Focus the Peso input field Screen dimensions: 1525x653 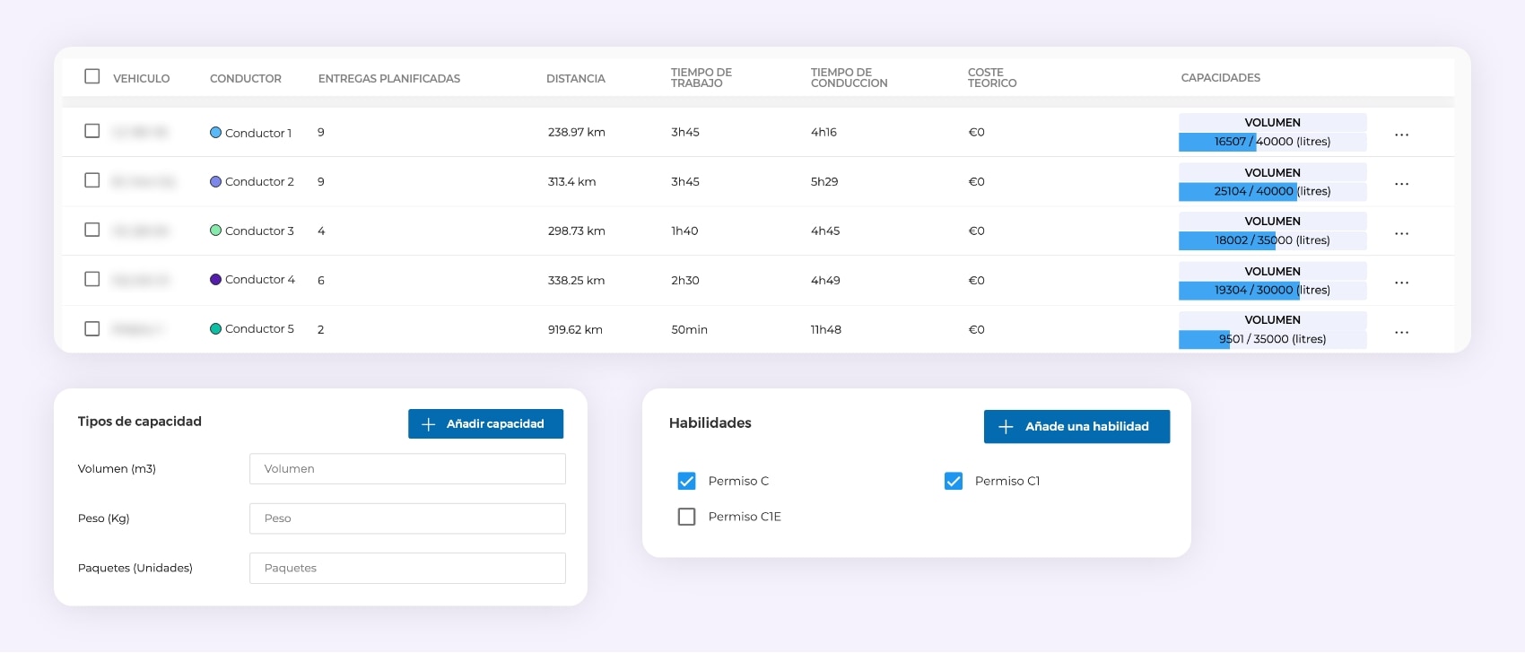click(x=407, y=518)
